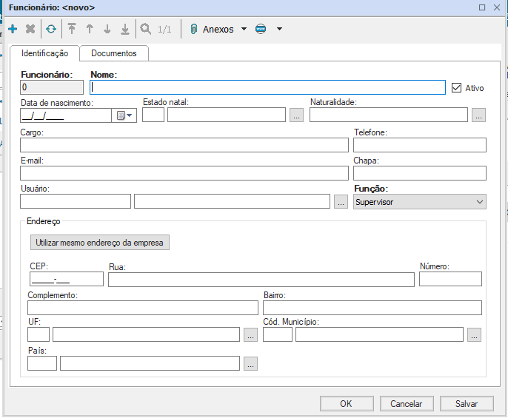
Task: Select the Identificação tab
Action: tap(45, 53)
